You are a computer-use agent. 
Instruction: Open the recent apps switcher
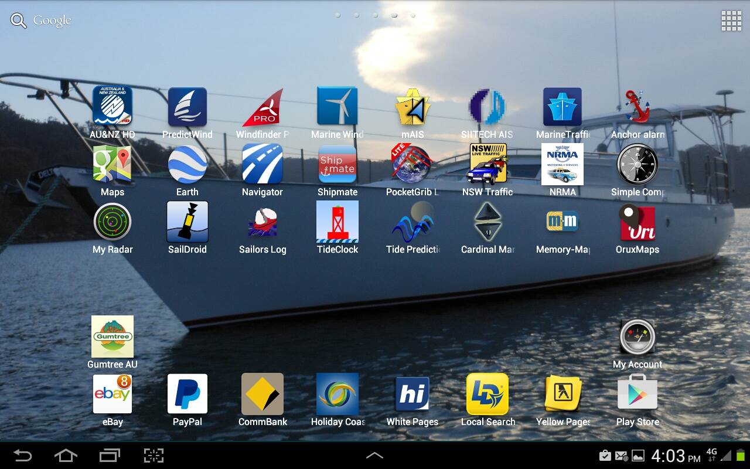click(110, 456)
